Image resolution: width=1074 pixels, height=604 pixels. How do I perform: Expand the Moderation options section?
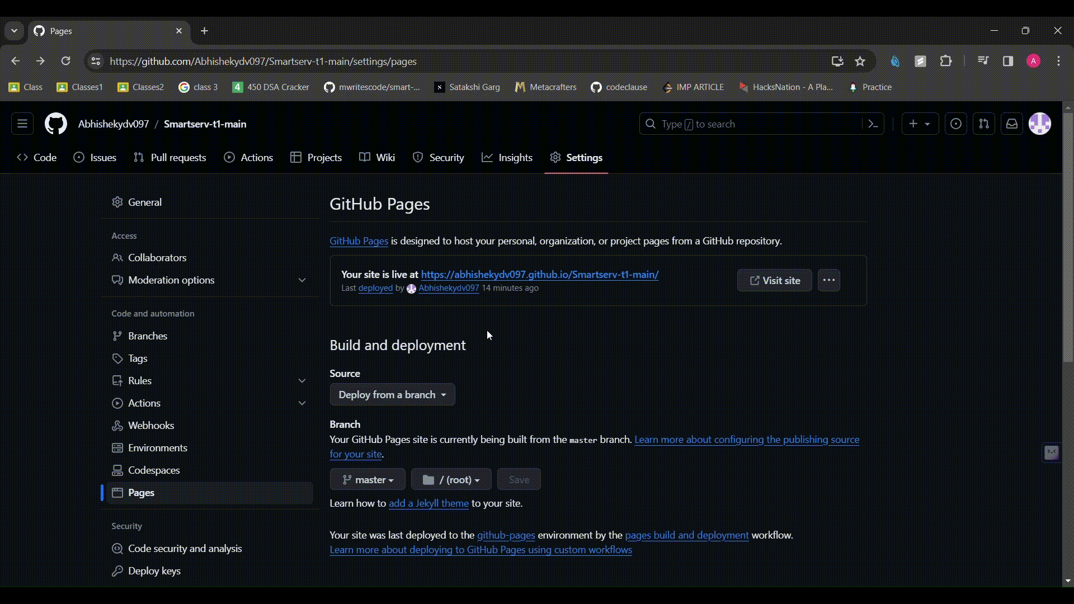(302, 280)
